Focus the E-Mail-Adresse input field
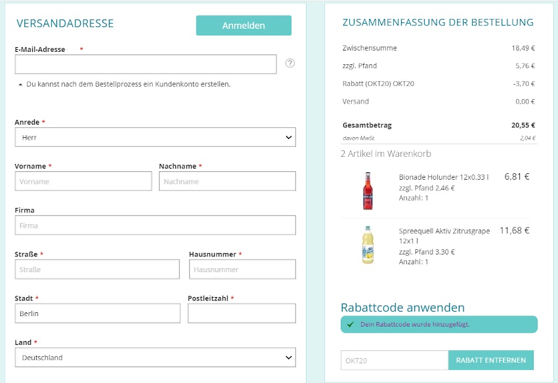558x383 pixels. click(146, 64)
